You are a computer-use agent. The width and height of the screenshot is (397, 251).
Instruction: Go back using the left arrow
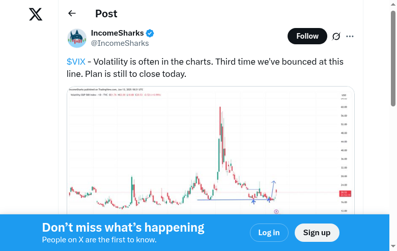click(x=72, y=14)
